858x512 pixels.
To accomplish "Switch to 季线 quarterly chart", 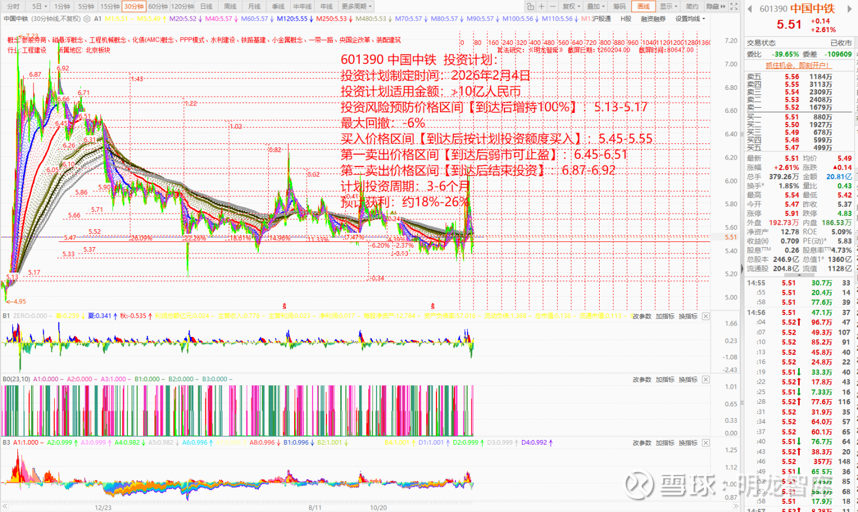I will 278,6.
